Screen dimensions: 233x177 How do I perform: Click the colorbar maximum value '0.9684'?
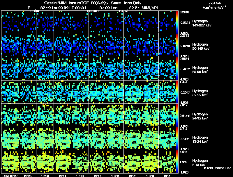(184, 59)
